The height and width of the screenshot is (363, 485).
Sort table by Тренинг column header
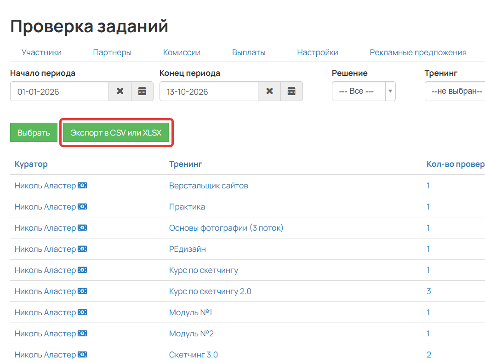click(186, 164)
